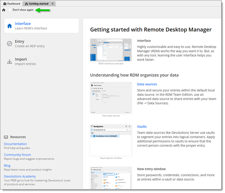Select the Getting started tab
Viewport: 225px width, 193px height.
(38, 4)
